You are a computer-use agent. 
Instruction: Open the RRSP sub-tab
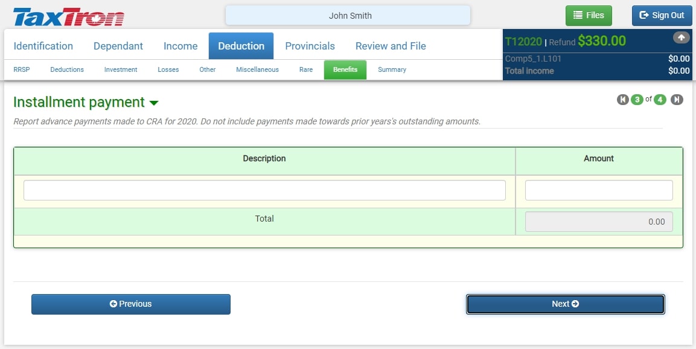(22, 69)
